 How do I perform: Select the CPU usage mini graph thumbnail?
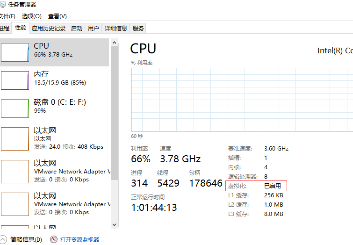point(15,52)
